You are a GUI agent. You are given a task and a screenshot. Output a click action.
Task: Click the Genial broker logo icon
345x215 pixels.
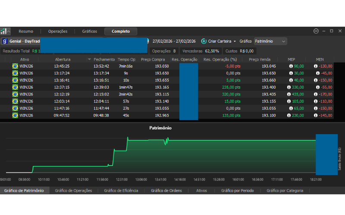click(x=5, y=41)
